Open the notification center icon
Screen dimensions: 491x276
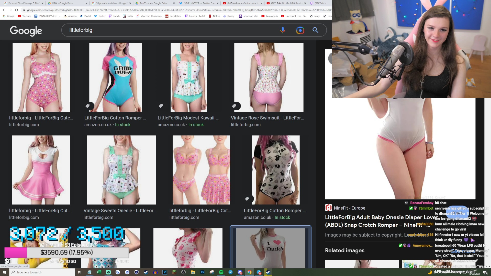485,272
